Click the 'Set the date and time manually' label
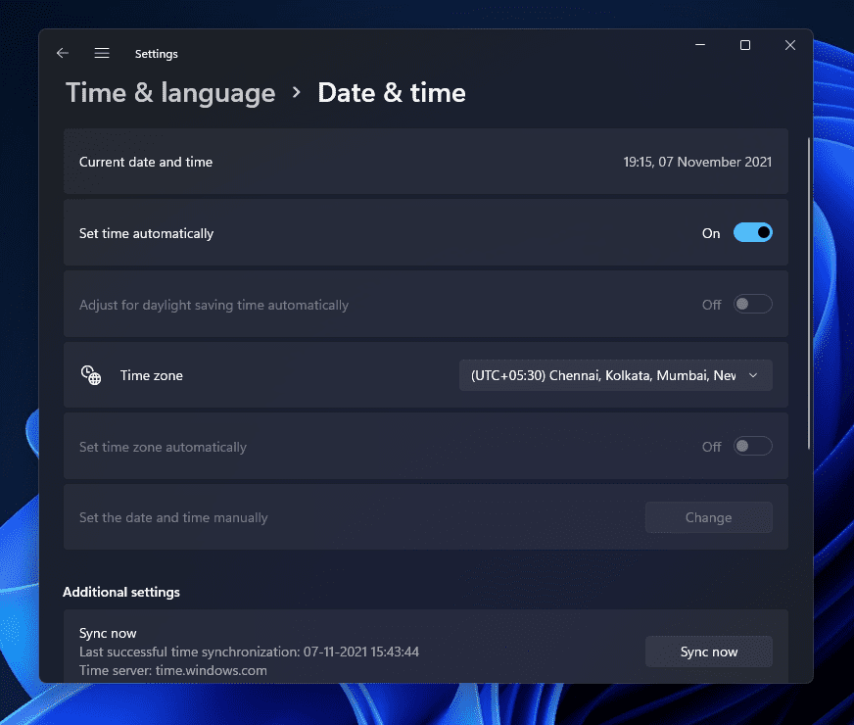The width and height of the screenshot is (854, 725). tap(173, 517)
